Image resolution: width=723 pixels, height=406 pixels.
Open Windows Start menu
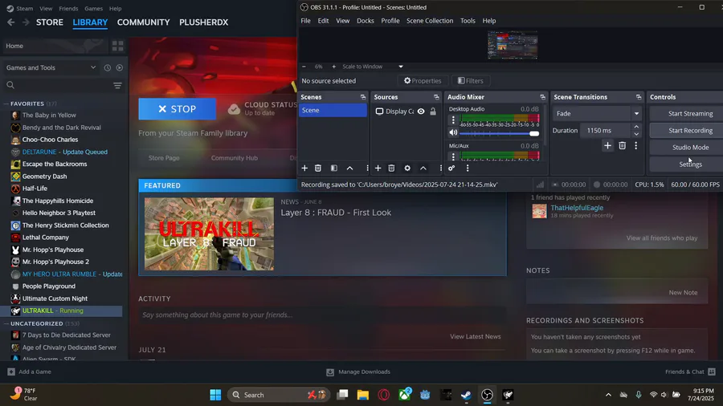(x=215, y=395)
